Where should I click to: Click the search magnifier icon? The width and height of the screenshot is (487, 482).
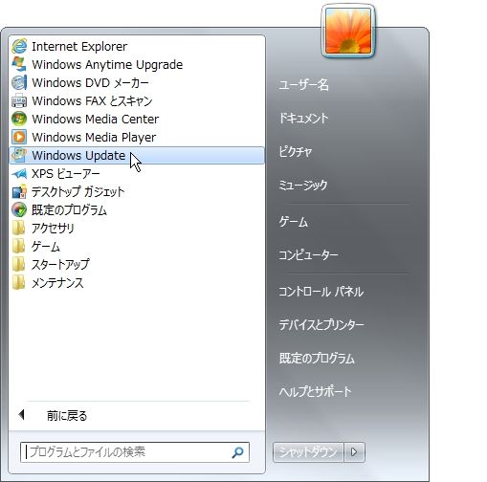[237, 452]
